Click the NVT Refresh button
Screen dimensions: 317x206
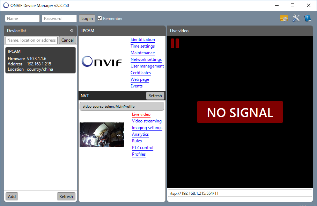[x=155, y=96]
